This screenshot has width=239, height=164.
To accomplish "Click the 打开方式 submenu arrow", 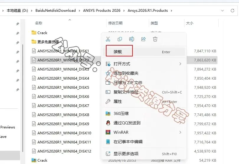I will pyautogui.click(x=180, y=64).
